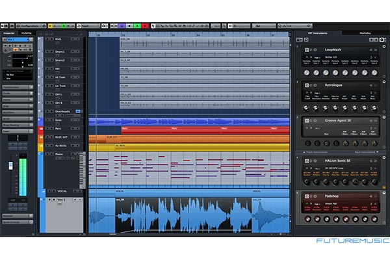Select the Range Selection tool
This screenshot has width=390, height=260.
[158, 26]
